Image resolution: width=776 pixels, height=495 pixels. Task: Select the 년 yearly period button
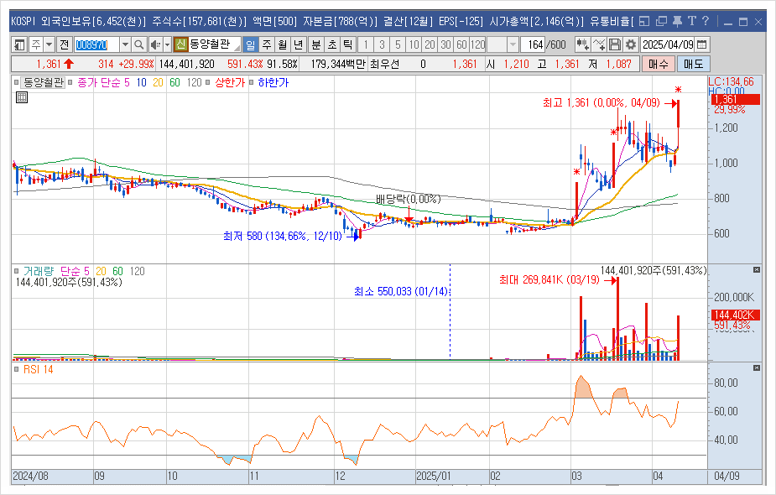click(299, 45)
